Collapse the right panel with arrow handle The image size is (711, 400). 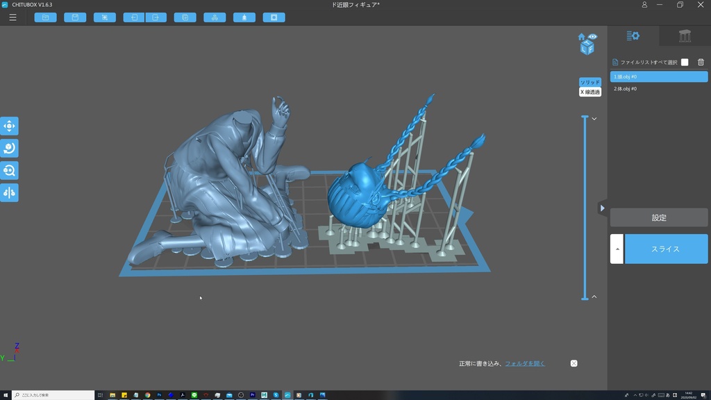[602, 208]
